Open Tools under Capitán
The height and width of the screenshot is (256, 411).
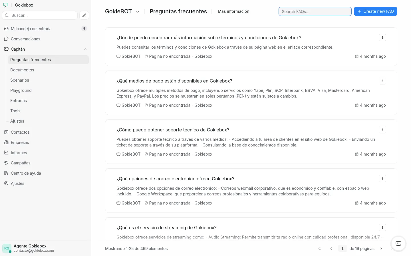click(49, 111)
